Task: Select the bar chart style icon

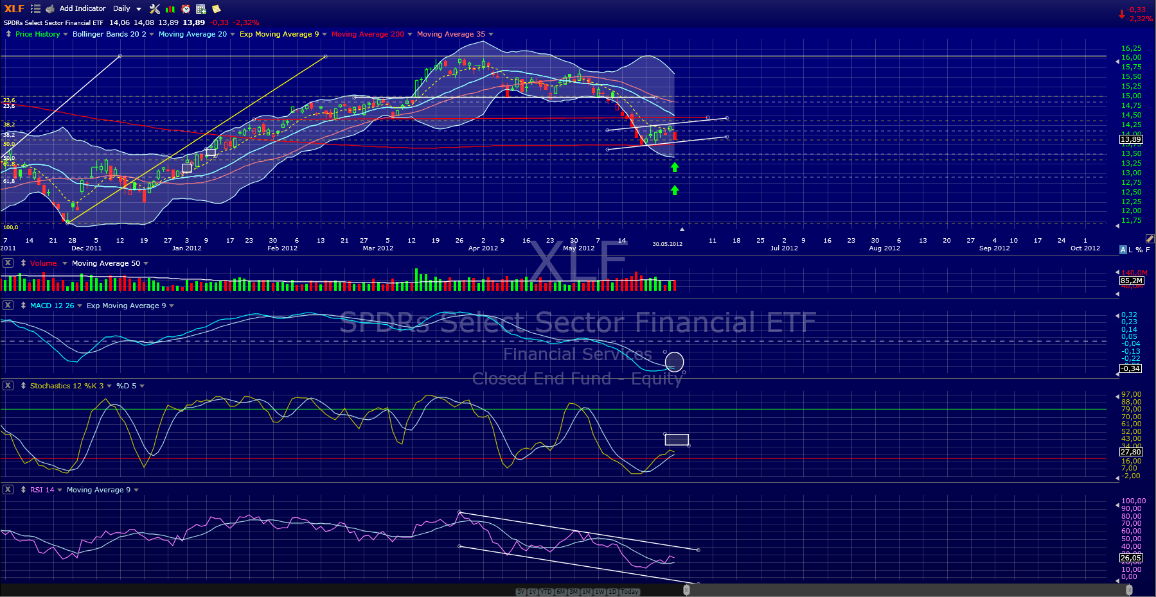Action: click(x=170, y=9)
